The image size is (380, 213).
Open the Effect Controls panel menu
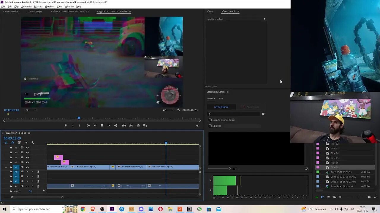click(x=238, y=12)
